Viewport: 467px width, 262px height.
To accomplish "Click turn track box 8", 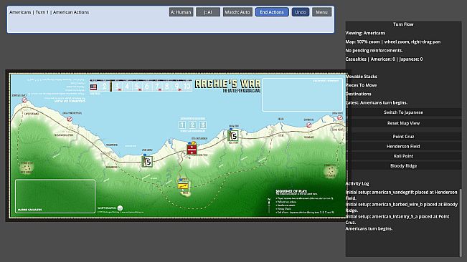I will click(166, 87).
